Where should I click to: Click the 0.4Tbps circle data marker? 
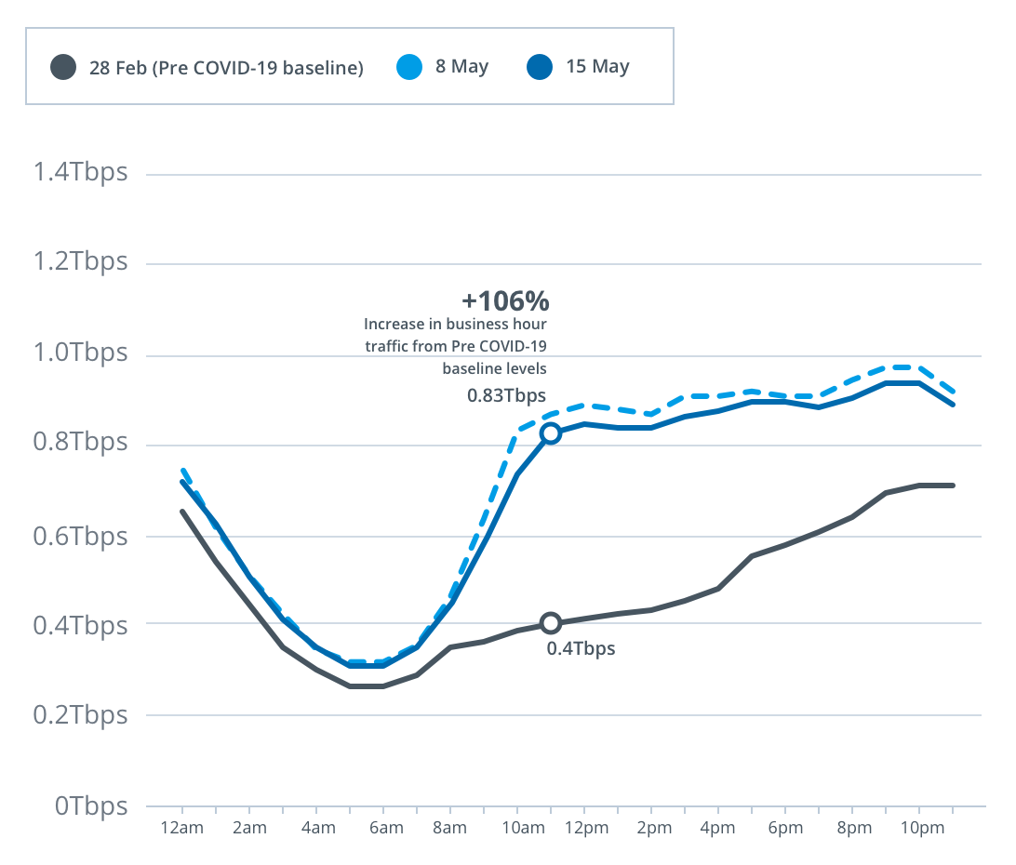[551, 623]
